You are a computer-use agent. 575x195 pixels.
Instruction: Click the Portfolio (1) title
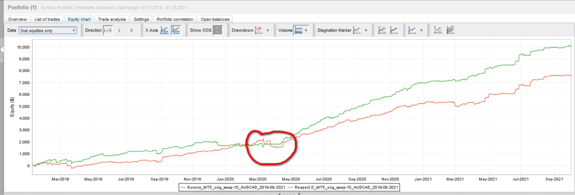22,7
